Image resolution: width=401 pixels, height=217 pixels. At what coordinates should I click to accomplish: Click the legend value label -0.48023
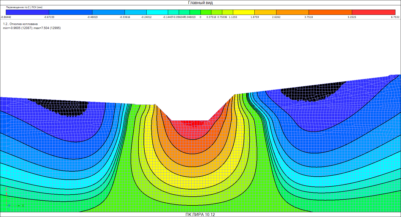(92, 17)
